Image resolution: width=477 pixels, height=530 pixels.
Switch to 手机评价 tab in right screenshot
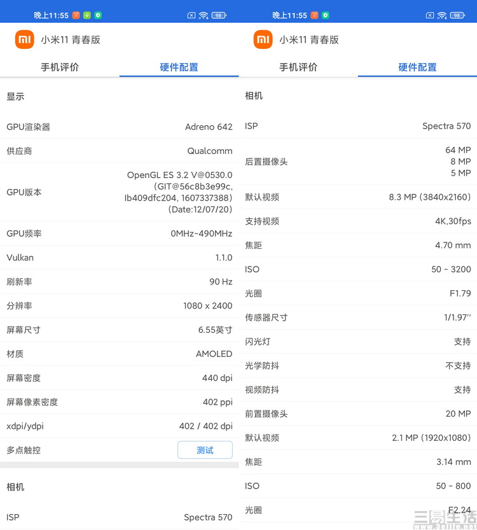(x=298, y=67)
